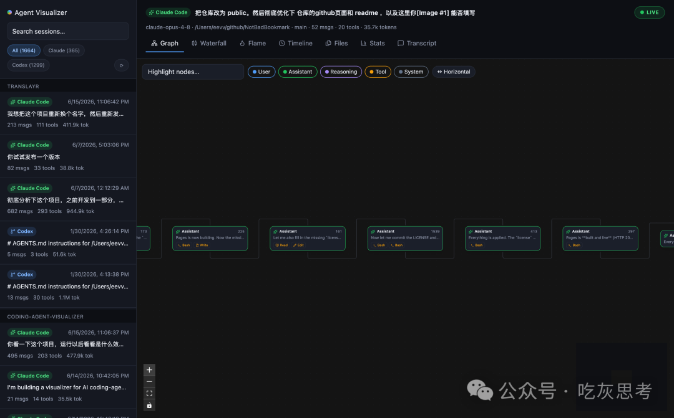Open the Transcript tab
Image resolution: width=674 pixels, height=418 pixels.
(x=417, y=44)
